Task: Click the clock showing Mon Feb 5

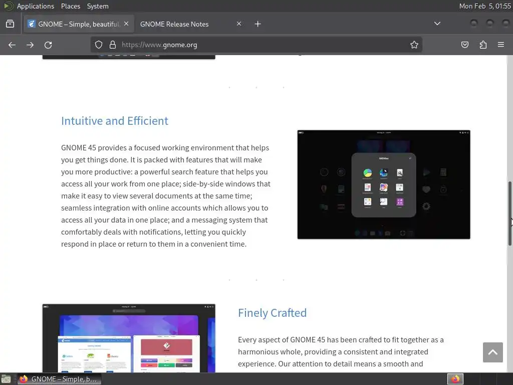Action: click(485, 6)
